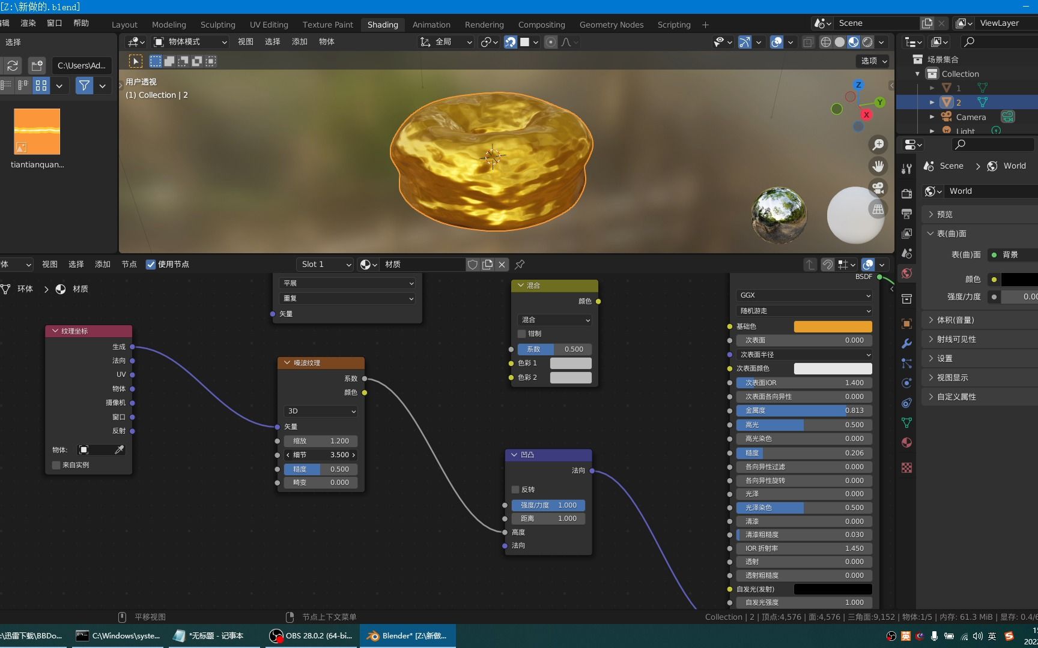Screen dimensions: 1038x648
Task: Click the 基础色 color swatch in the BSDF panel
Action: (833, 326)
